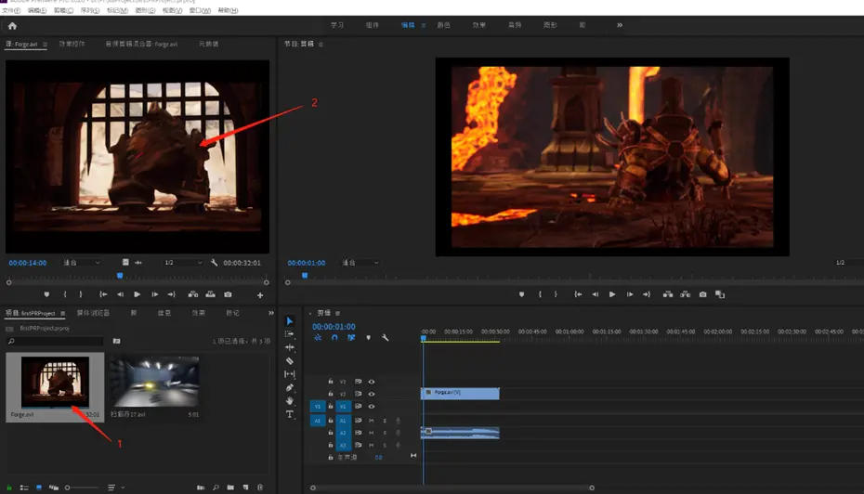Select the Hand tool
Screen dimensions: 864x494
(x=289, y=400)
